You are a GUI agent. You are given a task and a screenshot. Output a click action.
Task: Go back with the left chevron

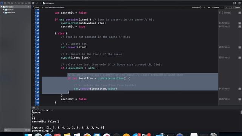37,3
